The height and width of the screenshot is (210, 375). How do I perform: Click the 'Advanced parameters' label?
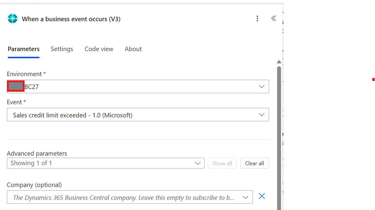(x=37, y=153)
